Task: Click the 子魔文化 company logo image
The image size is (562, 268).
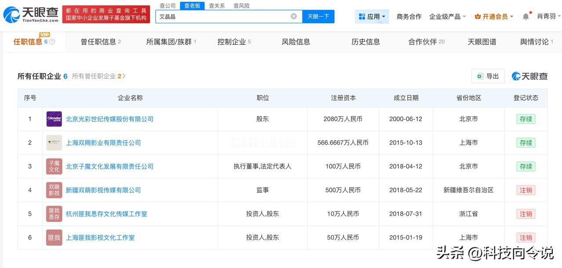Action: (54, 166)
